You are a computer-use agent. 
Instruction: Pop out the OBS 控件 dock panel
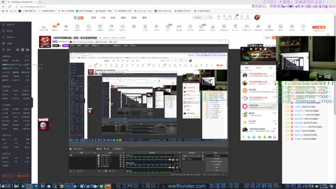(x=226, y=153)
